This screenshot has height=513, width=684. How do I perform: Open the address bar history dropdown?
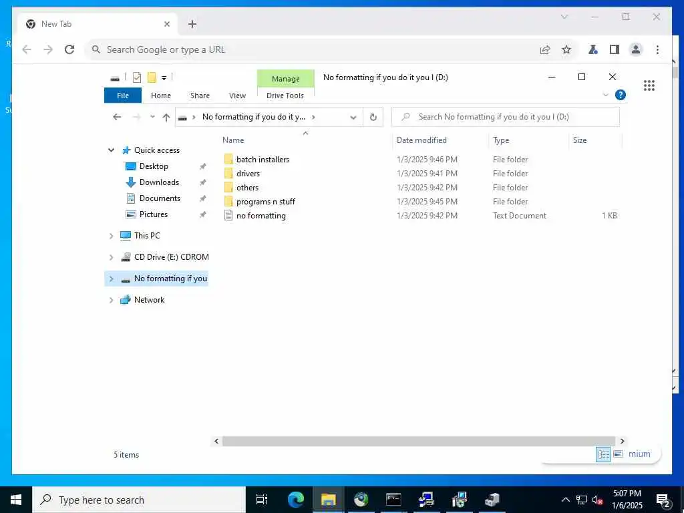coord(353,118)
